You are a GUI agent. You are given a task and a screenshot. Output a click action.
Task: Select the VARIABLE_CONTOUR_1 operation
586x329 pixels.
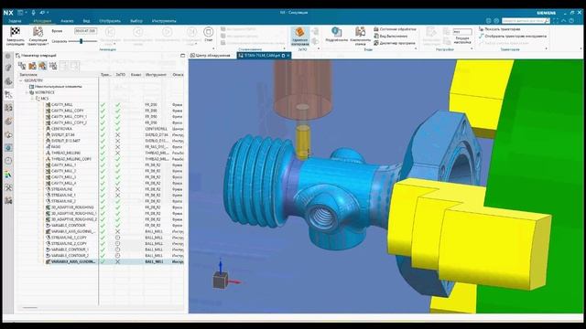70,249
